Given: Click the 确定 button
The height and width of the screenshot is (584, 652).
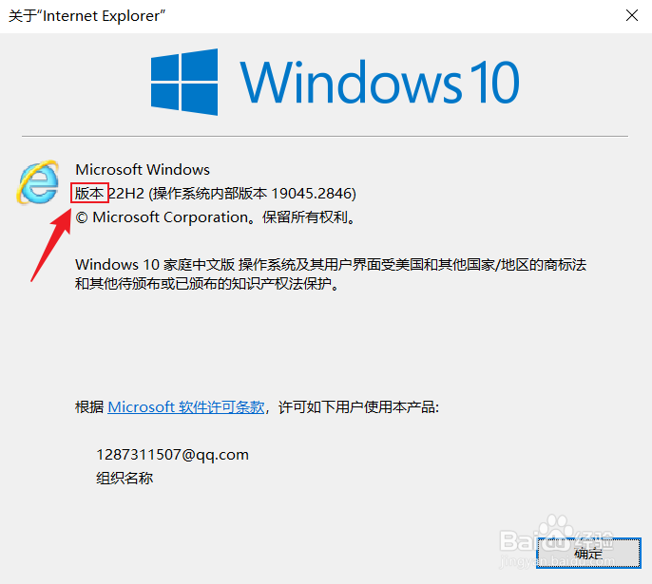Looking at the screenshot, I should point(588,553).
